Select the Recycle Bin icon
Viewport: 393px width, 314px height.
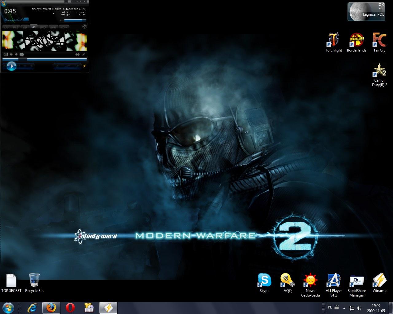pyautogui.click(x=34, y=283)
